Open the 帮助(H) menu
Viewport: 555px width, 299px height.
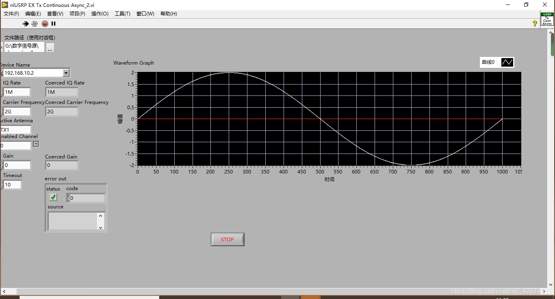[x=169, y=14]
